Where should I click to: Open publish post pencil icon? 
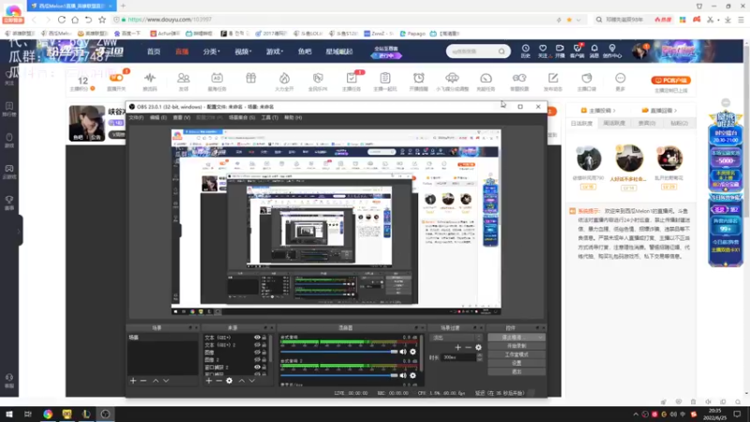pyautogui.click(x=553, y=78)
